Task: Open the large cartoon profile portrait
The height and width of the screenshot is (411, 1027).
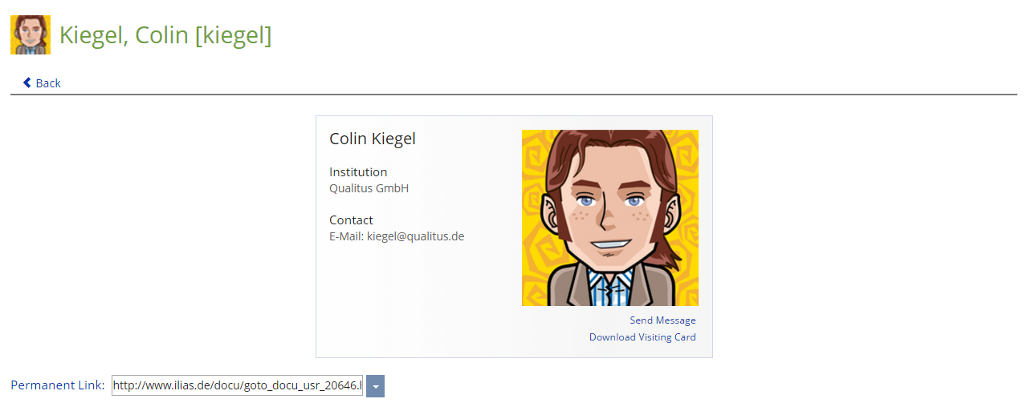Action: (610, 218)
